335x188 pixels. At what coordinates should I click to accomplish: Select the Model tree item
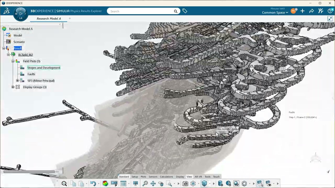(18, 35)
